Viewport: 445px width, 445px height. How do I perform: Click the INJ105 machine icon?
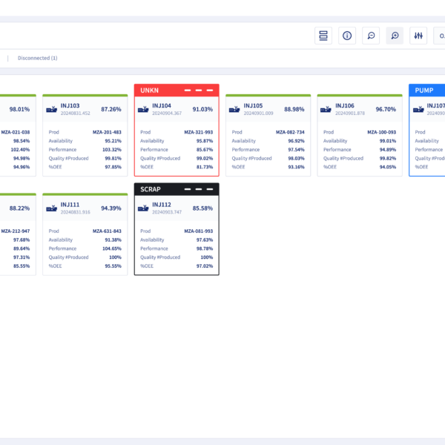[234, 109]
